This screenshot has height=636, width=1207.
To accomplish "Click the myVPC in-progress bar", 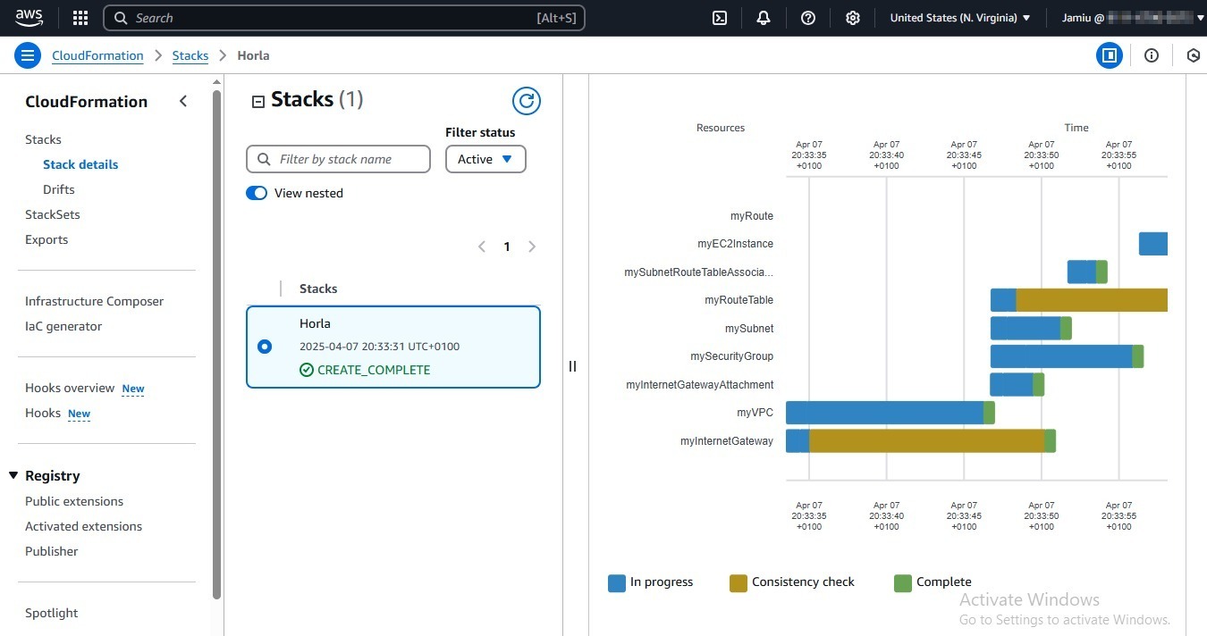I will point(884,413).
